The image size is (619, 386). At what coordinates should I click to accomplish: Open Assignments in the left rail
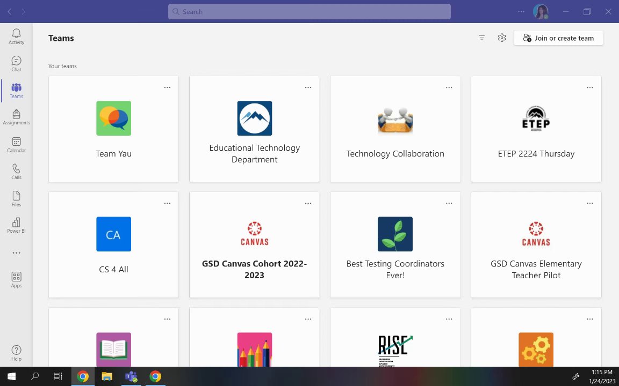pyautogui.click(x=16, y=117)
